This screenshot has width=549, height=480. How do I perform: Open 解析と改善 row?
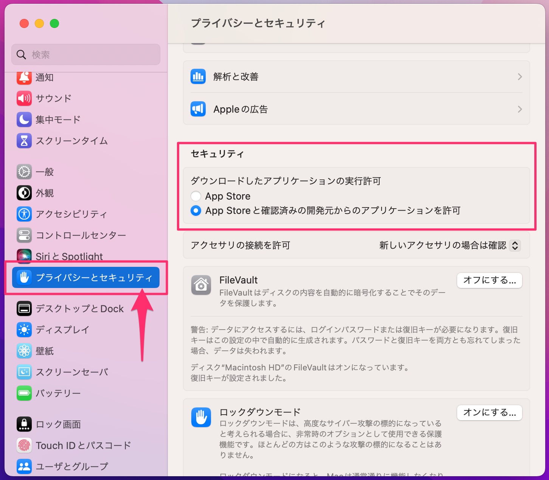[357, 77]
